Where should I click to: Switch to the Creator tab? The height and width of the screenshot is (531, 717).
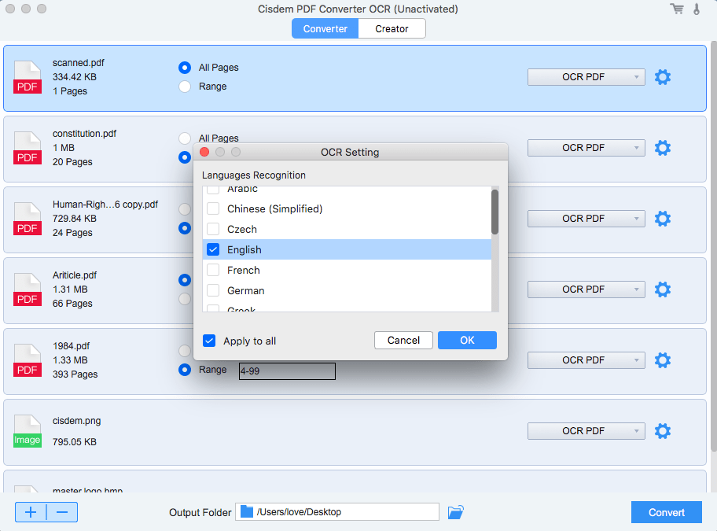392,28
